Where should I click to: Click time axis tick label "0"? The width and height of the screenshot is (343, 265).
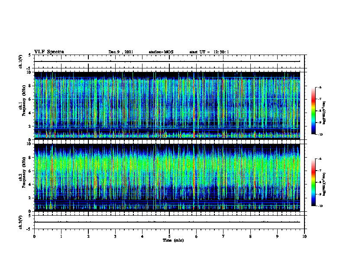[34, 236]
